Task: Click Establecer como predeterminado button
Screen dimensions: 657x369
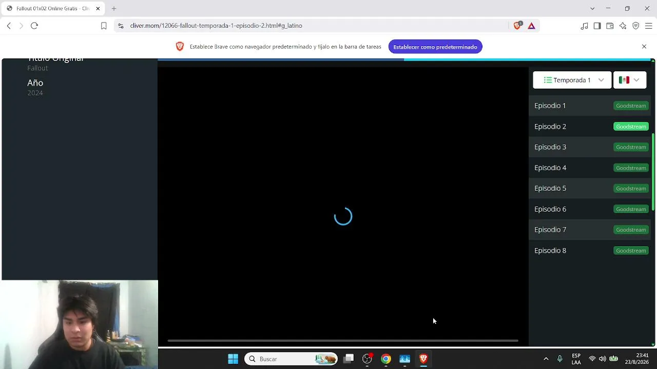Action: tap(435, 47)
